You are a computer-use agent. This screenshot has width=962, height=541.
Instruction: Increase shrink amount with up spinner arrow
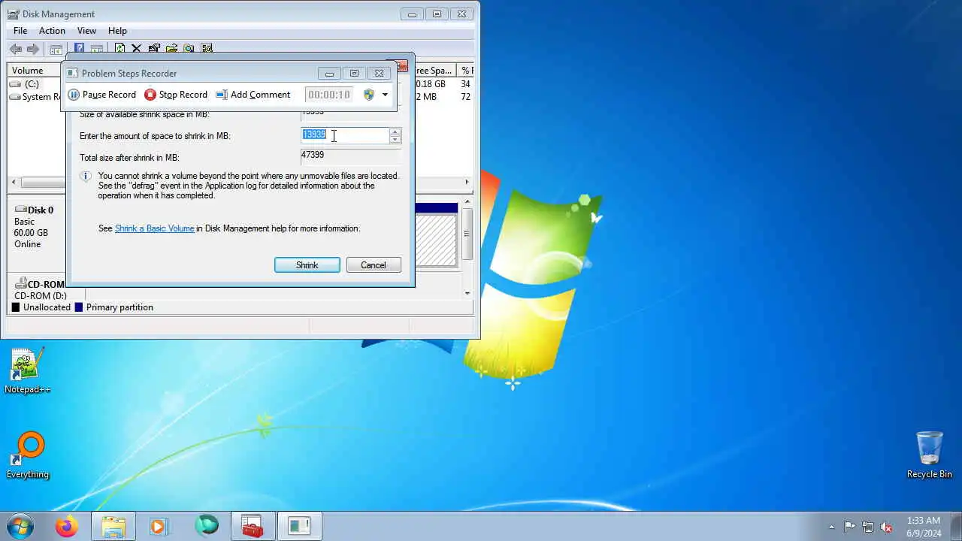coord(395,131)
